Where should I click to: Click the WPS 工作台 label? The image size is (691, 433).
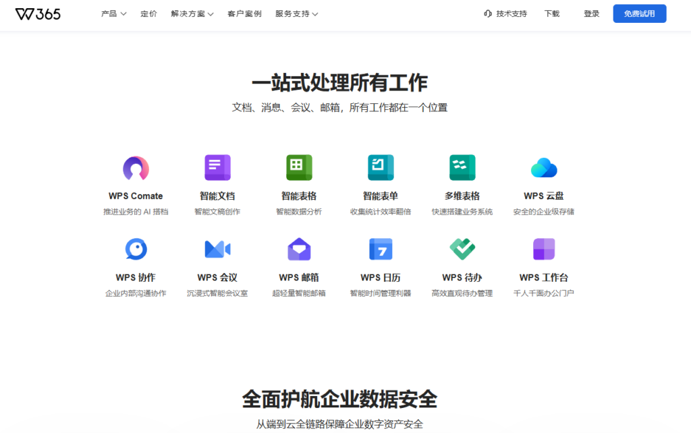[x=544, y=277]
